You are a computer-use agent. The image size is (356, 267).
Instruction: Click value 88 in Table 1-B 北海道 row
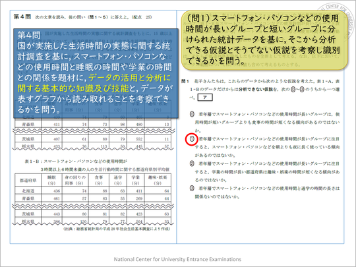click(104, 191)
